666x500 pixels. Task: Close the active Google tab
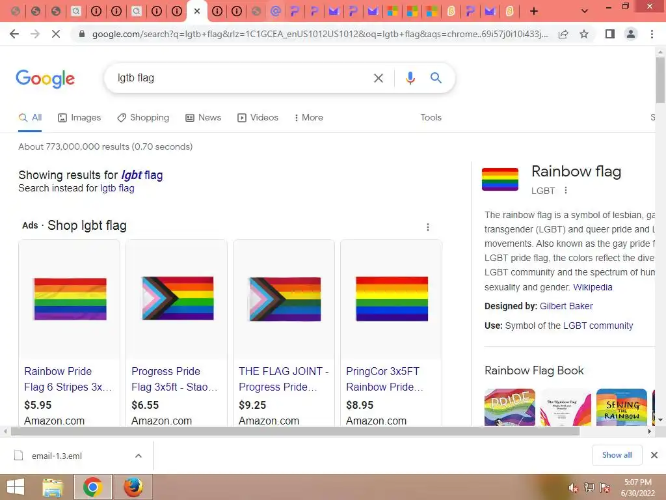pos(196,12)
